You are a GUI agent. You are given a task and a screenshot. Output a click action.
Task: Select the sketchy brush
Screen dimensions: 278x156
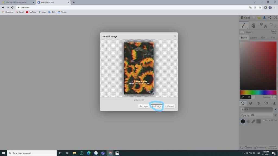click(258, 103)
